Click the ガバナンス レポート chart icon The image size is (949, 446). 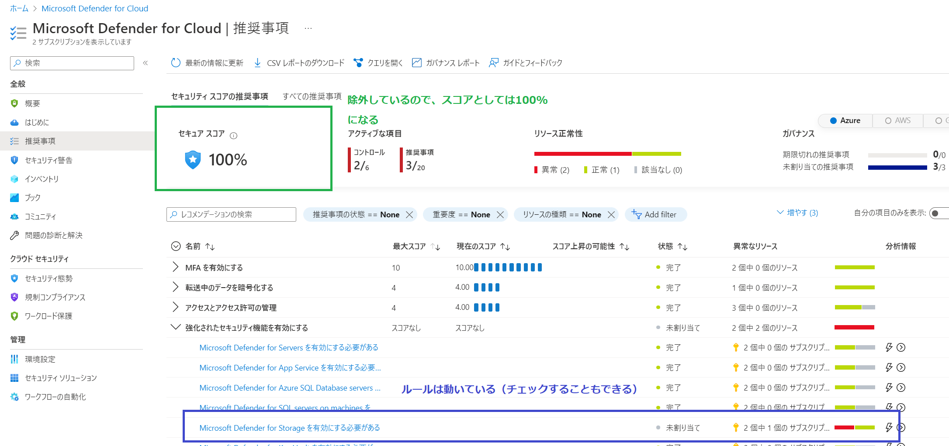[x=417, y=63]
